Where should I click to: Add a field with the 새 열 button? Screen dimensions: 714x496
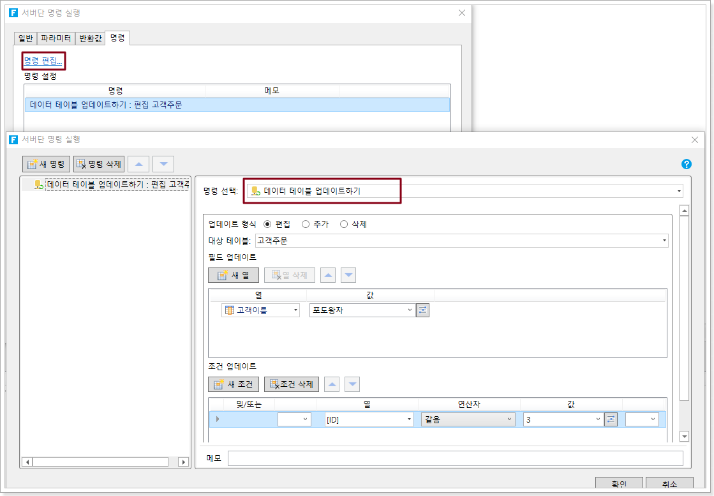pyautogui.click(x=233, y=275)
